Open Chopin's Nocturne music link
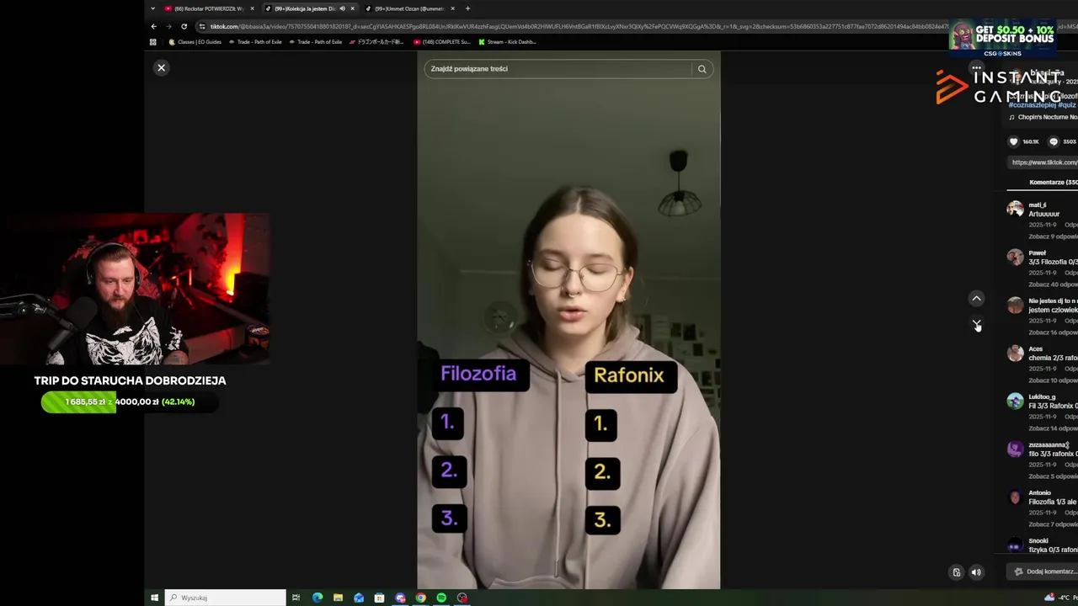This screenshot has width=1078, height=606. point(1043,117)
